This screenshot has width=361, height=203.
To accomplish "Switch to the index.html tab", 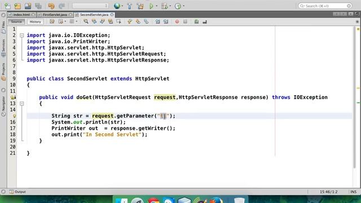I will click(21, 15).
